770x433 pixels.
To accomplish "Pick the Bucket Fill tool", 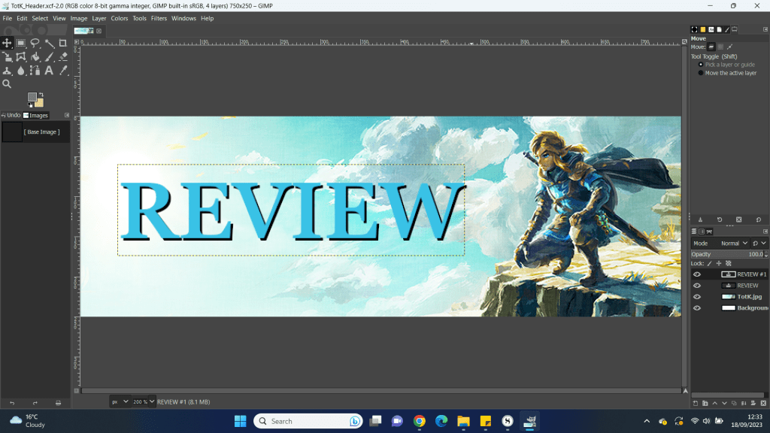I will click(x=35, y=57).
